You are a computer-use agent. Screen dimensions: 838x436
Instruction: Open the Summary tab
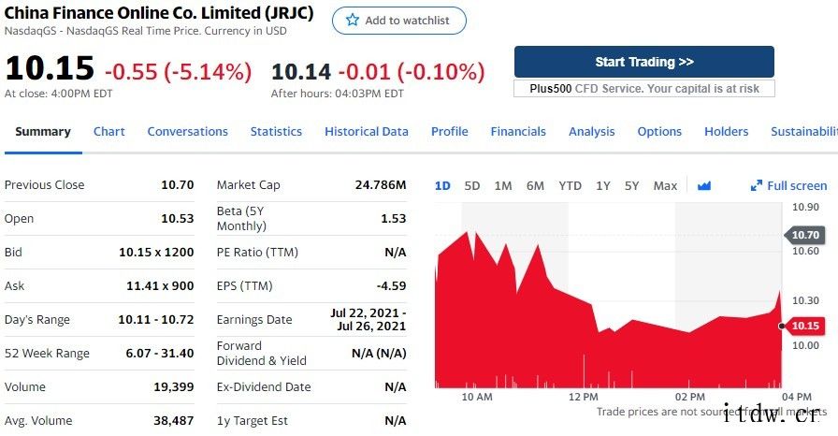tap(43, 132)
